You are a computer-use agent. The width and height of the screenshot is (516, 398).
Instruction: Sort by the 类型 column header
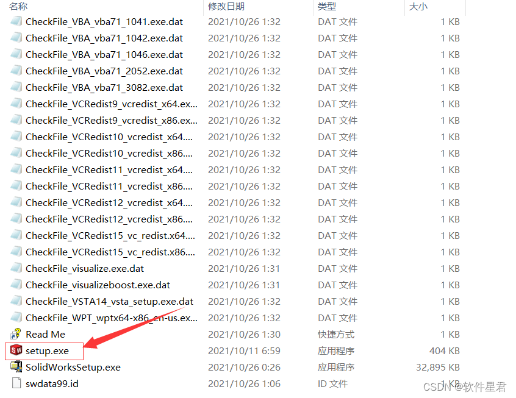coord(327,6)
